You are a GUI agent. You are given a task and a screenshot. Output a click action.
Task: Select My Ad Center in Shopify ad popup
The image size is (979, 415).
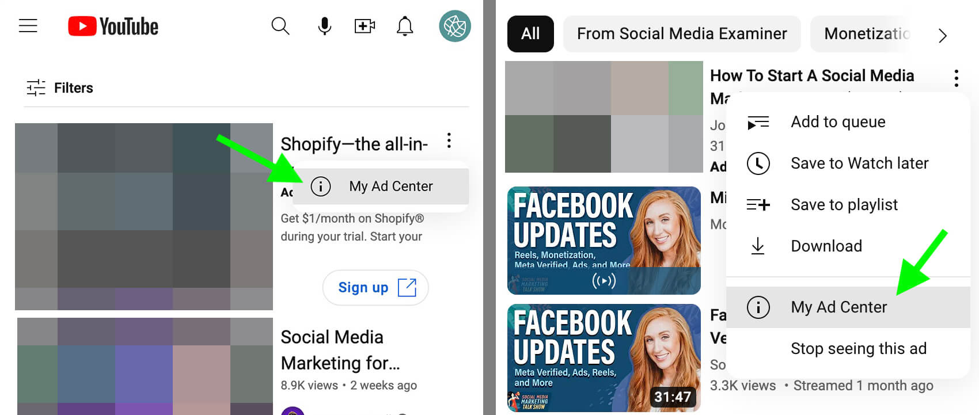click(x=381, y=186)
